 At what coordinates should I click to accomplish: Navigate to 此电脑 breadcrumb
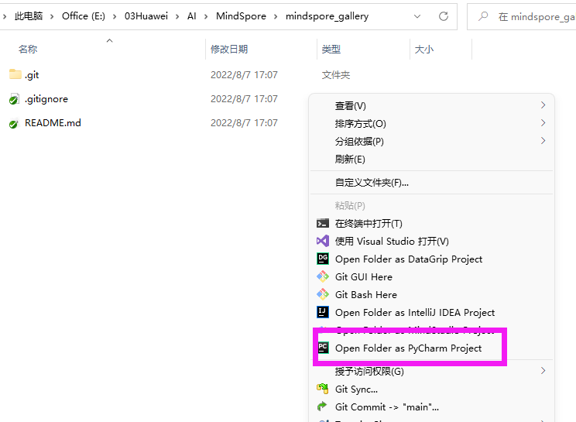(x=29, y=16)
